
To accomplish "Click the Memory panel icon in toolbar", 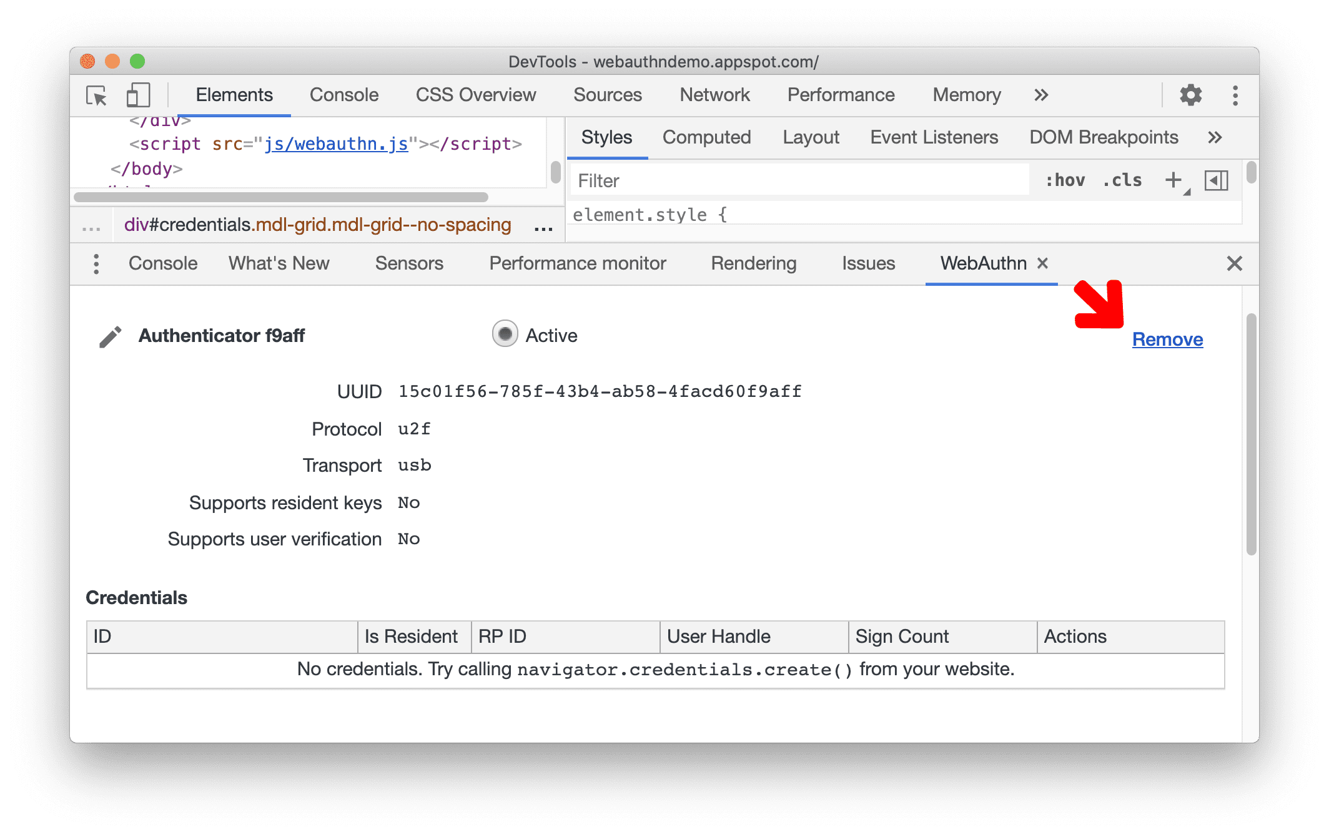I will 967,94.
